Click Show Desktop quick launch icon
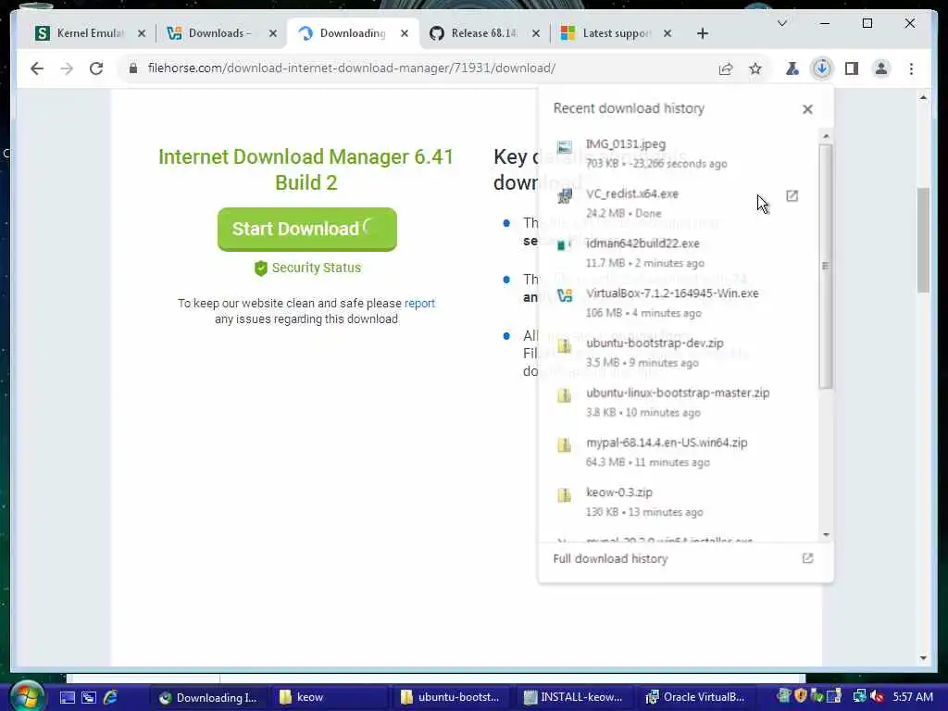 click(67, 697)
